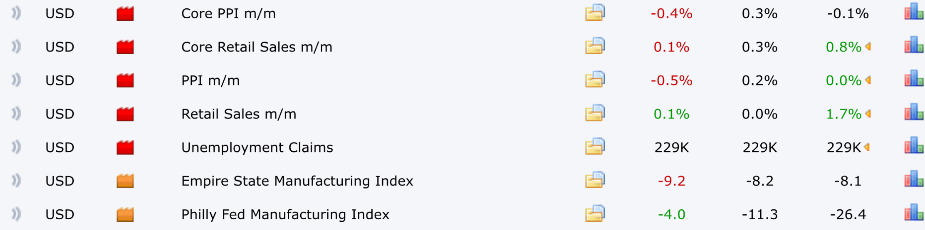
Task: Toggle sound alert for Core PPI m/m
Action: 16,13
